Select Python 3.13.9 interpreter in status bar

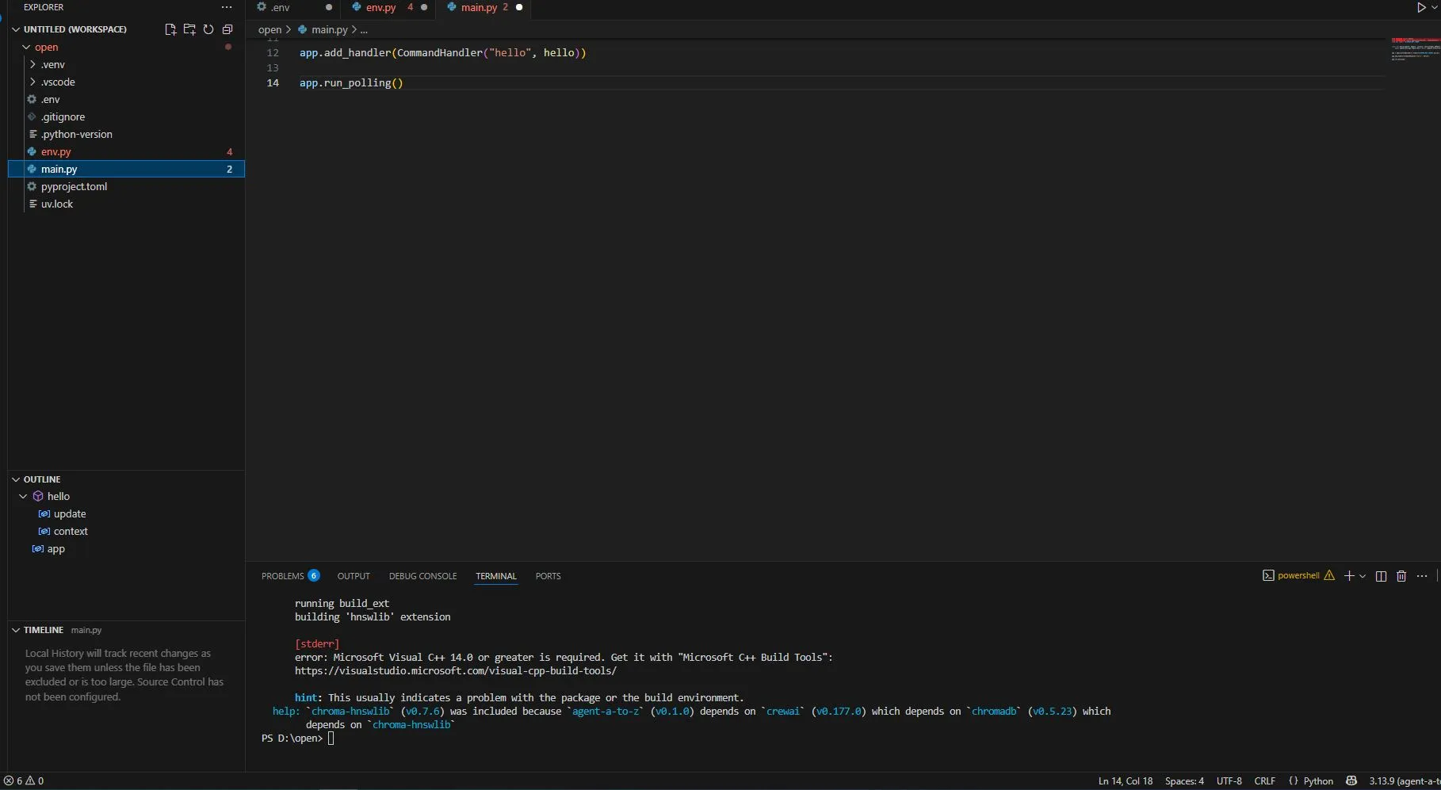(1405, 781)
